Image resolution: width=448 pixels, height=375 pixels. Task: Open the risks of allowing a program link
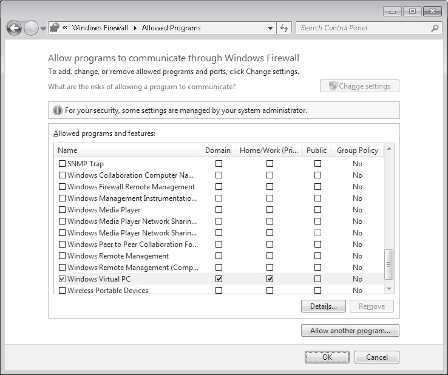tap(141, 87)
